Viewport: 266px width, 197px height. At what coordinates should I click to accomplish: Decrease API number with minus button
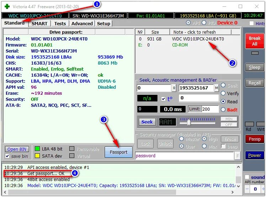(248, 189)
